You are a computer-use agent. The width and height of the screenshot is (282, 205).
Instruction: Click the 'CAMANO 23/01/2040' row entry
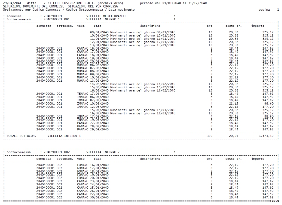click(x=93, y=181)
